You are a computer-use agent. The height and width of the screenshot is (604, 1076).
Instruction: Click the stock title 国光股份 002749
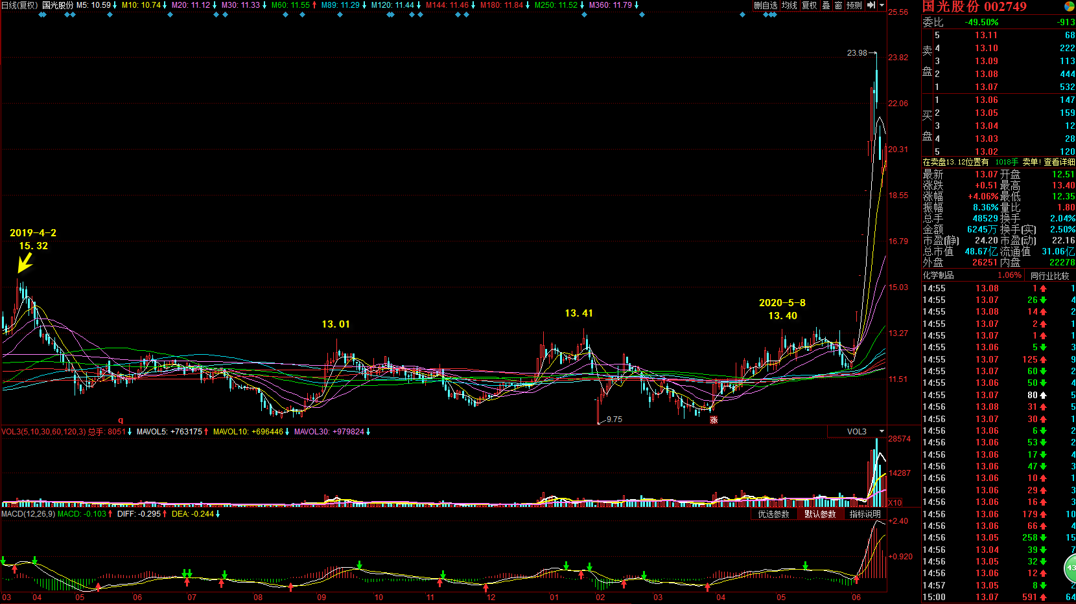[974, 6]
